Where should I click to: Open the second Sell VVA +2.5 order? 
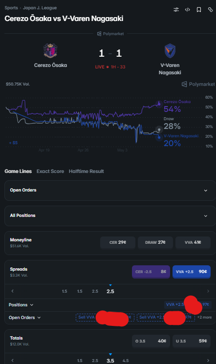(x=166, y=317)
